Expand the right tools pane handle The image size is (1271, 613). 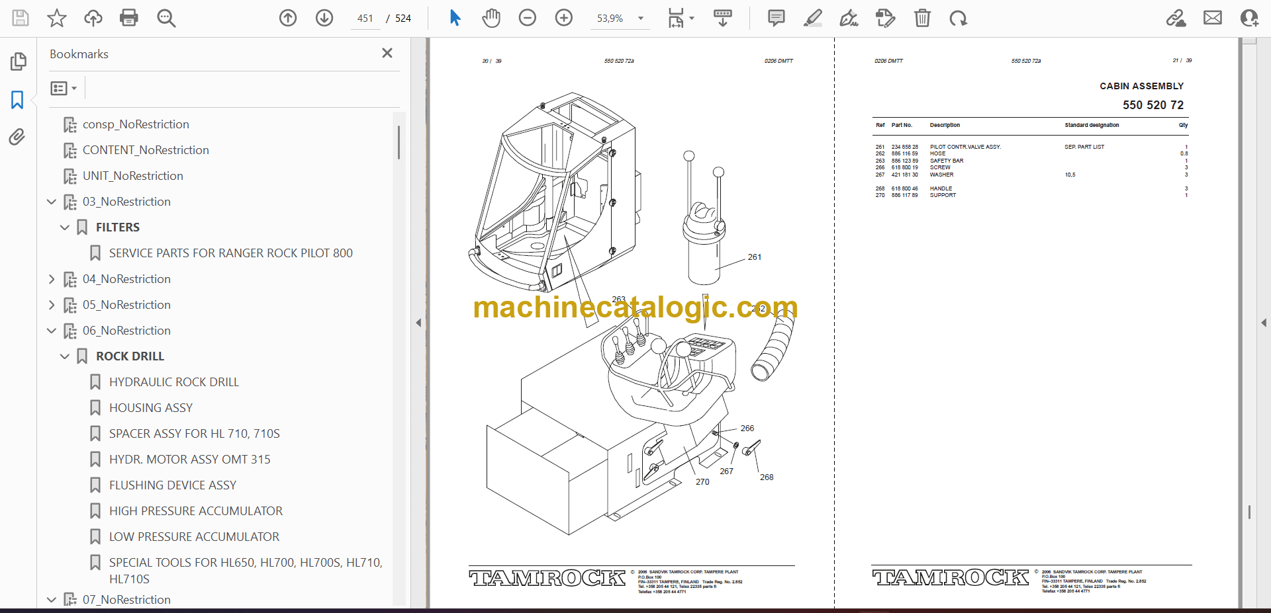coord(1264,323)
